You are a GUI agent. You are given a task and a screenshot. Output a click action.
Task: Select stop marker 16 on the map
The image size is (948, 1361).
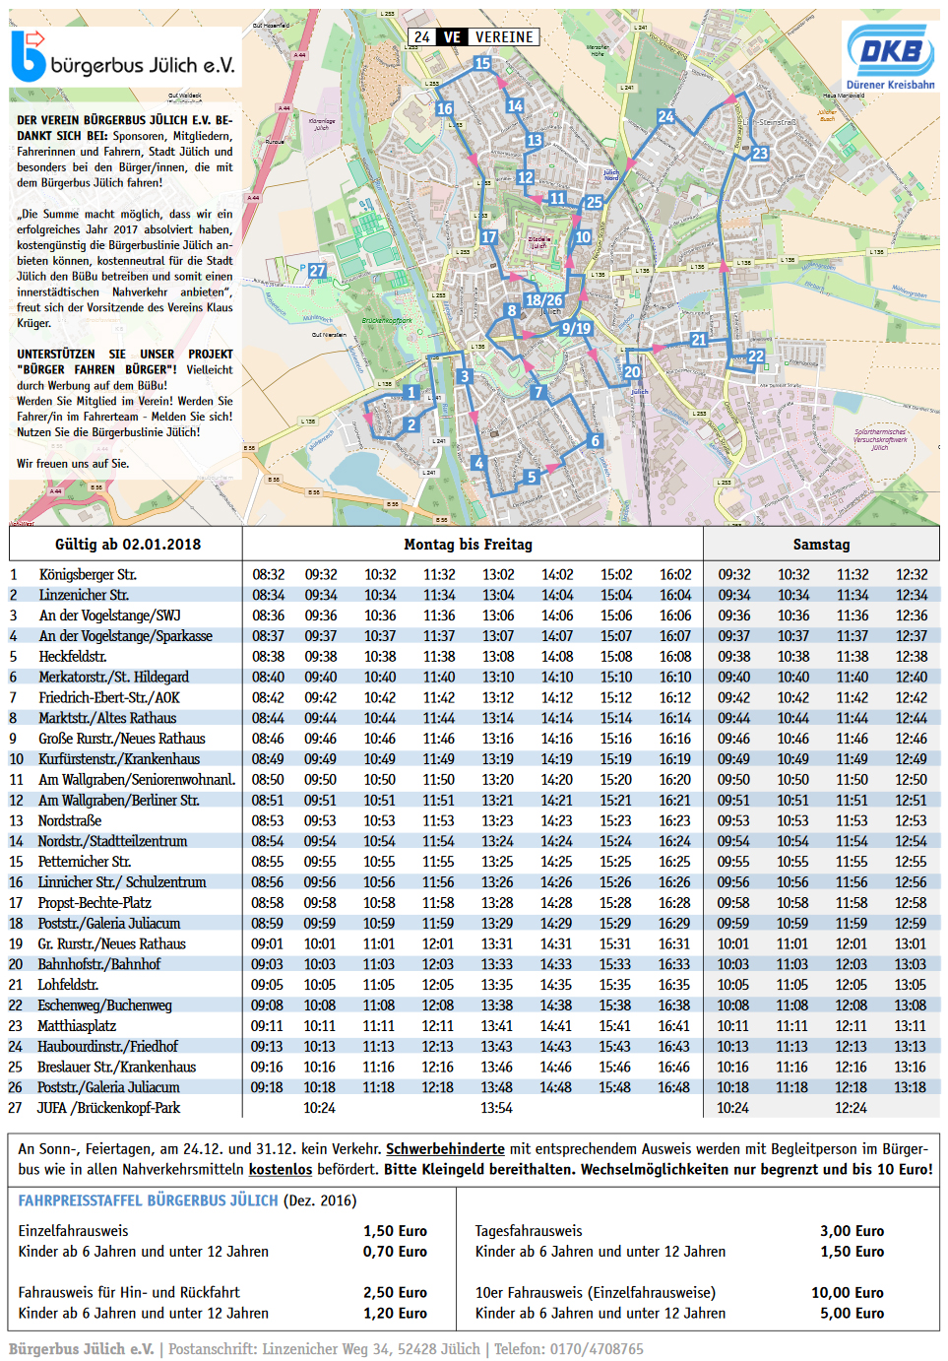pos(445,108)
